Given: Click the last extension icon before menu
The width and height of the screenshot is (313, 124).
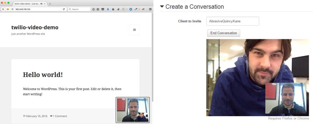Looking at the screenshot, I should [143, 9].
